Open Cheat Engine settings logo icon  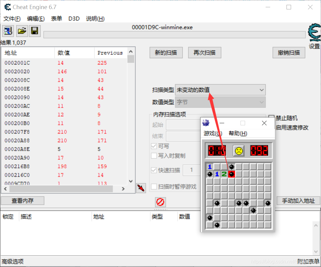click(314, 33)
